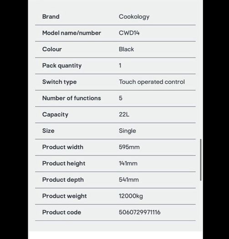Click the Switch type label
Image resolution: width=229 pixels, height=239 pixels.
pos(59,82)
